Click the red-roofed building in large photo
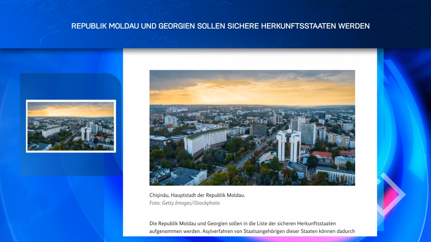 [322, 155]
